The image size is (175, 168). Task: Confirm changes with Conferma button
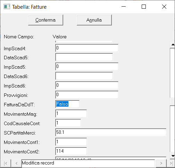point(45,20)
